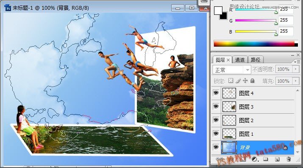Click the lock transparent pixels icon
303x168 pixels.
click(x=231, y=81)
